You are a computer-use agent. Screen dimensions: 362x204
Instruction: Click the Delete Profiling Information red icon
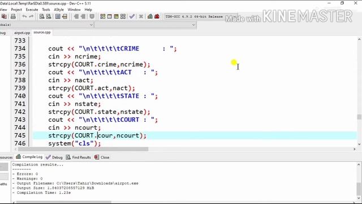click(x=157, y=16)
